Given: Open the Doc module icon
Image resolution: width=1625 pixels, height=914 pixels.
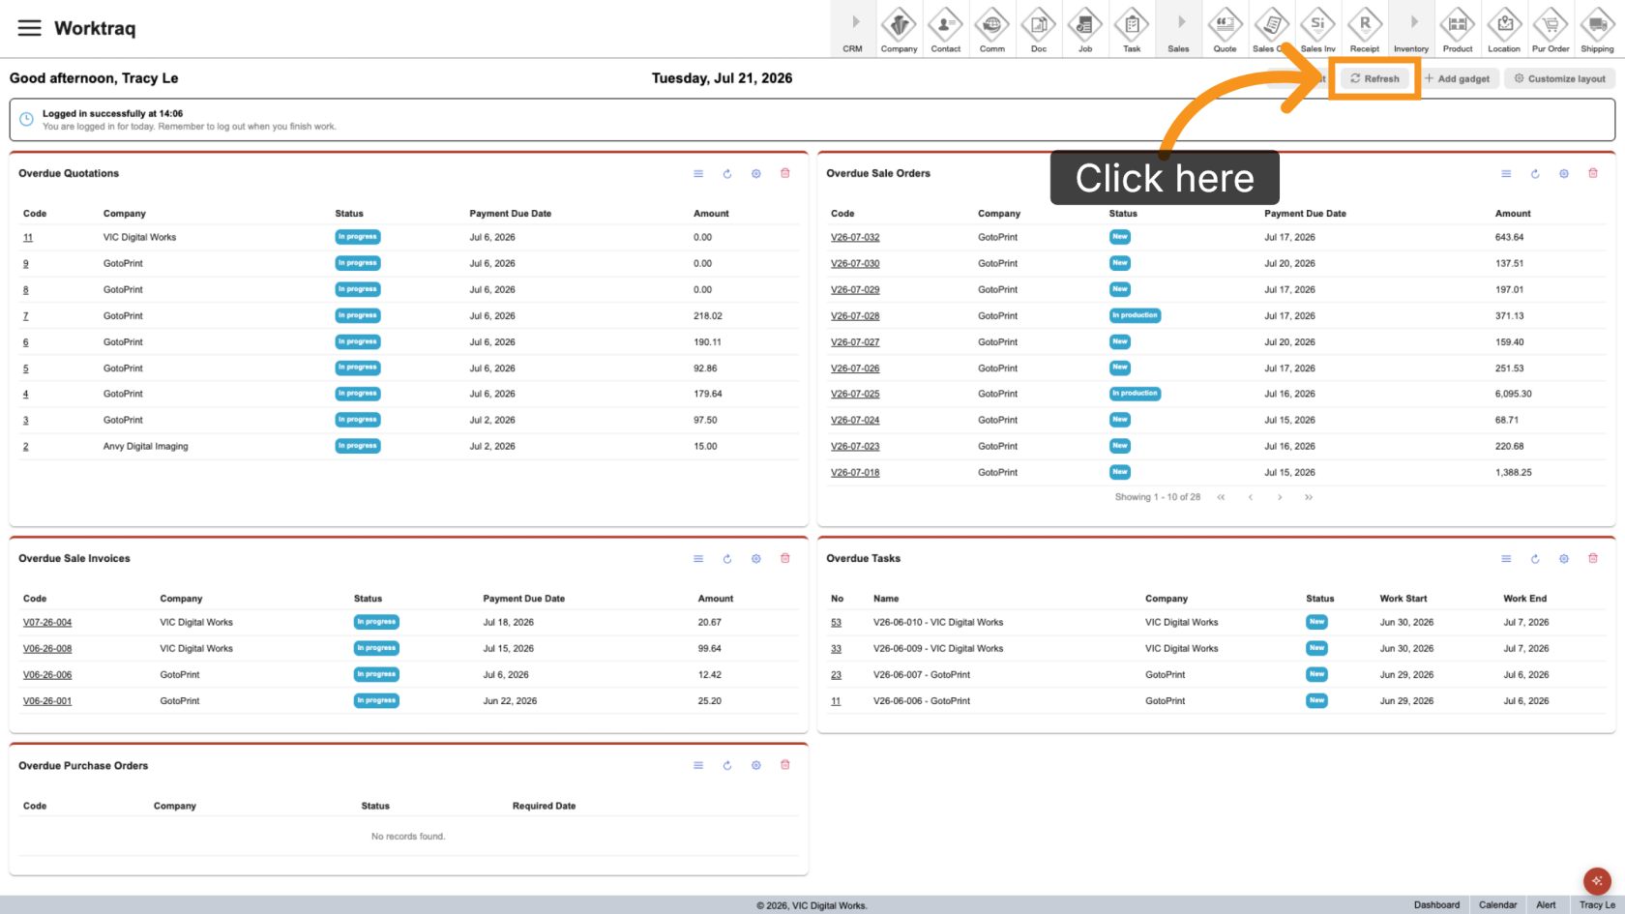Looking at the screenshot, I should click(x=1038, y=30).
